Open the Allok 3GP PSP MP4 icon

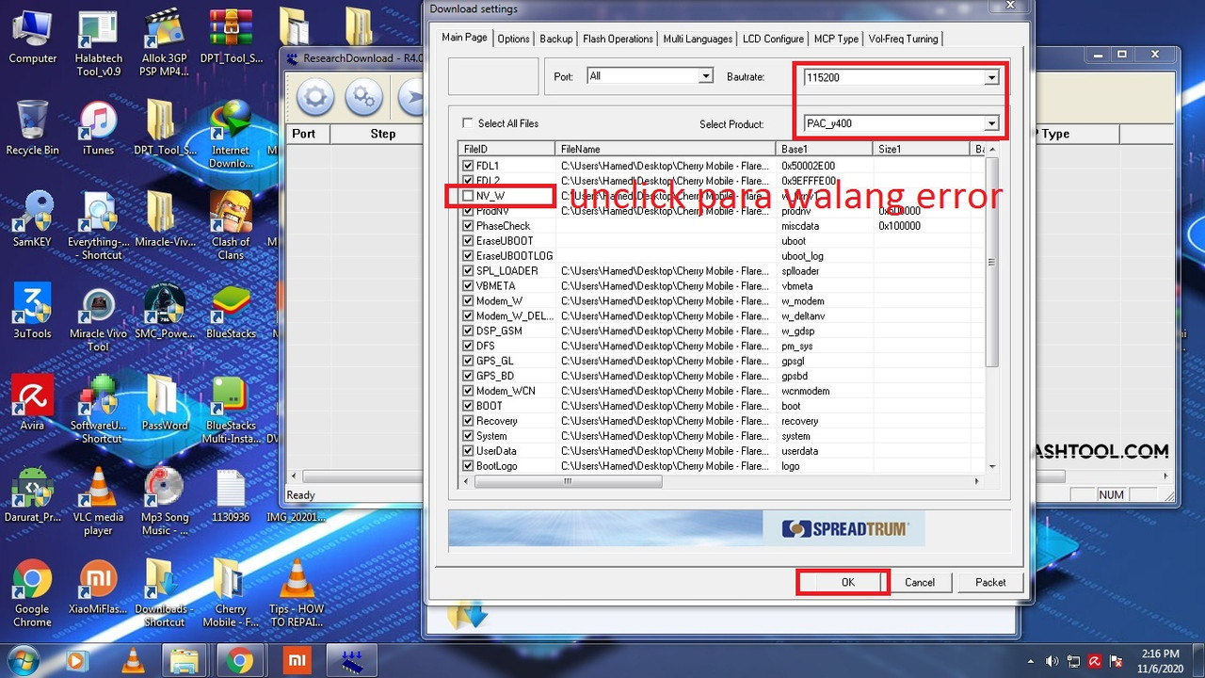coord(164,42)
